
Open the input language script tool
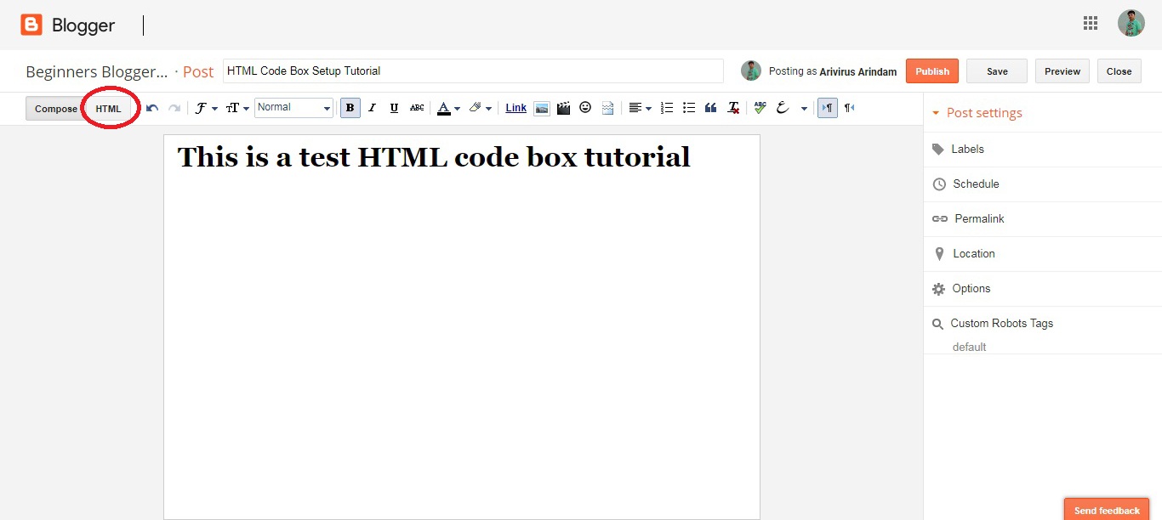(783, 108)
